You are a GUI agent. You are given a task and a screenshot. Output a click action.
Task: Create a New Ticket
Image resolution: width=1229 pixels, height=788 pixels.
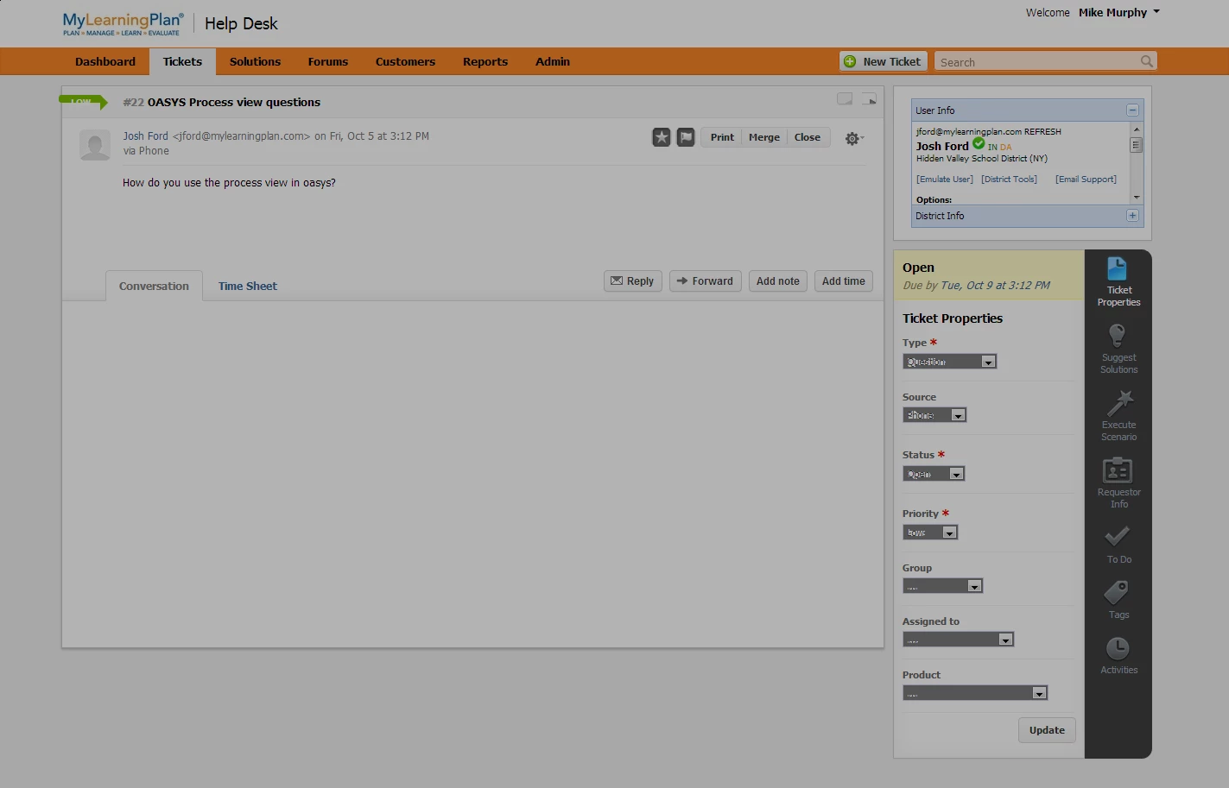884,61
